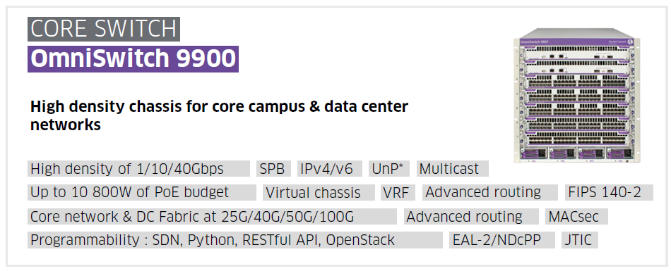Select Advanced routing tag beside MACsec

pyautogui.click(x=471, y=216)
